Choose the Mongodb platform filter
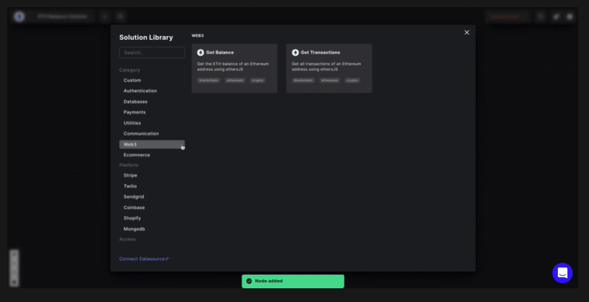Viewport: 589px width, 302px height. click(x=134, y=229)
